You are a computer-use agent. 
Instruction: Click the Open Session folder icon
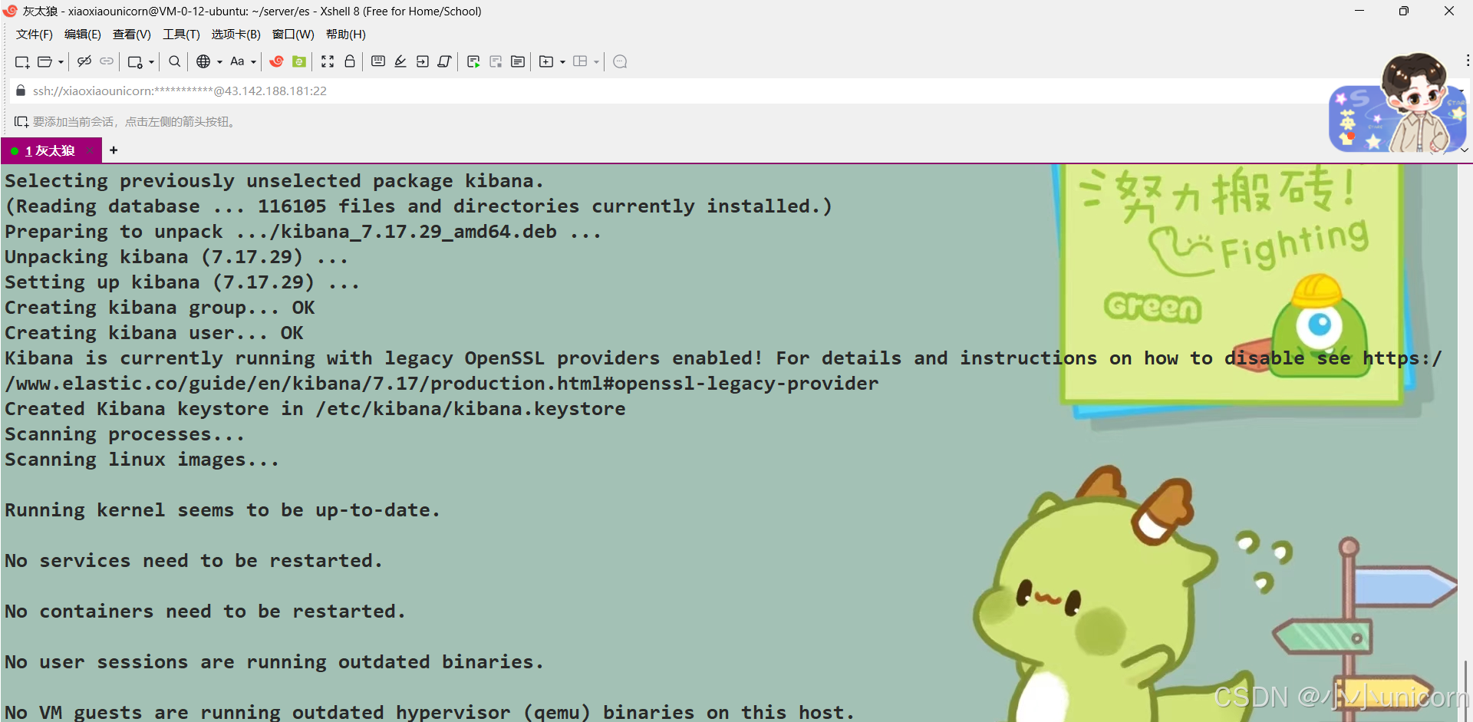tap(45, 62)
